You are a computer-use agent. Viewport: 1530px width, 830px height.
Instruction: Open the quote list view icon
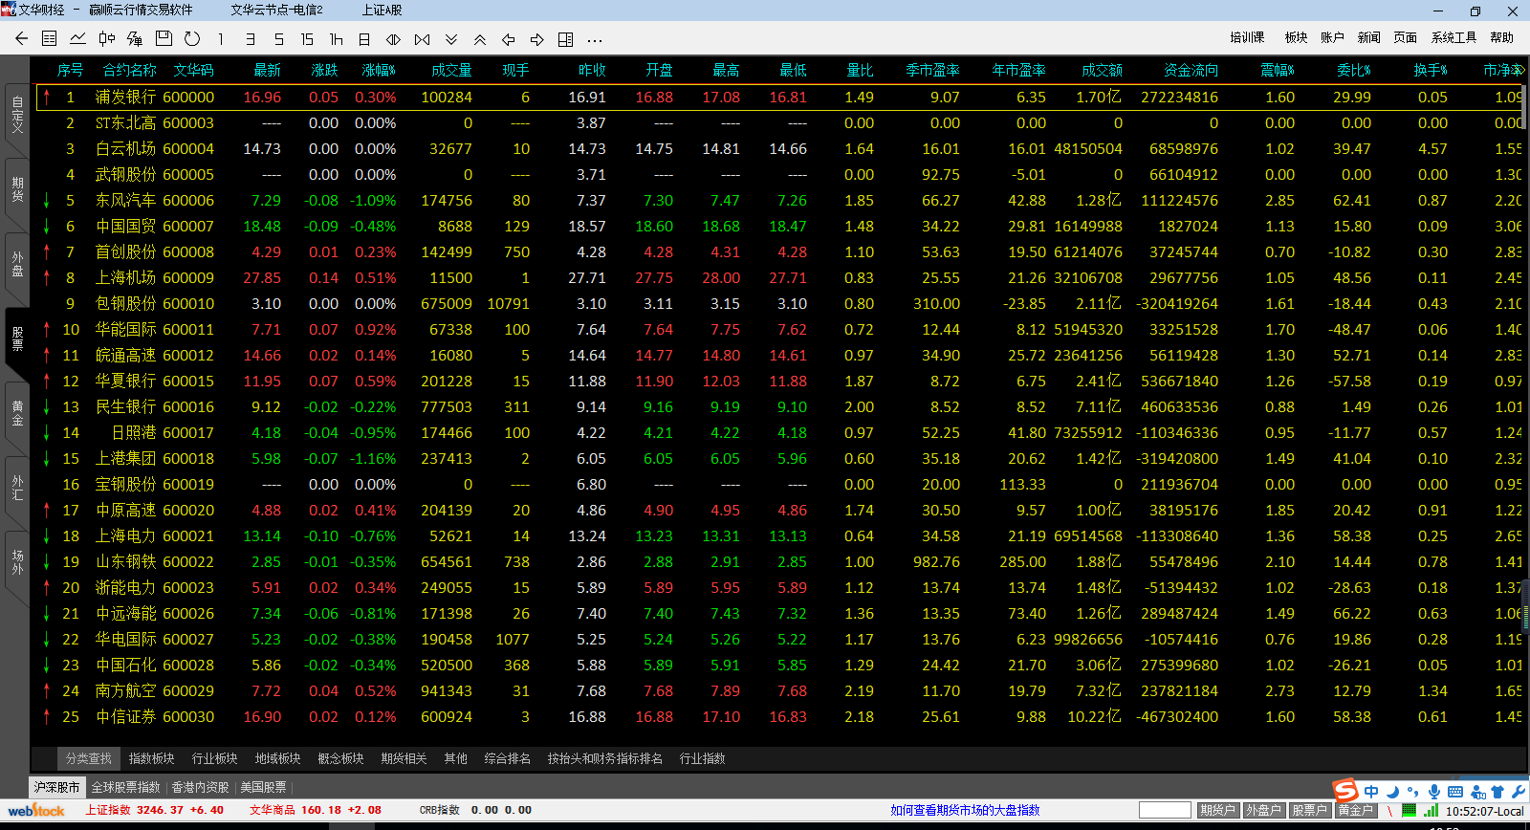(x=50, y=39)
